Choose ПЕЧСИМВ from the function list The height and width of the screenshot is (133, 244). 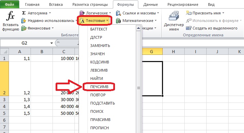[99, 87]
